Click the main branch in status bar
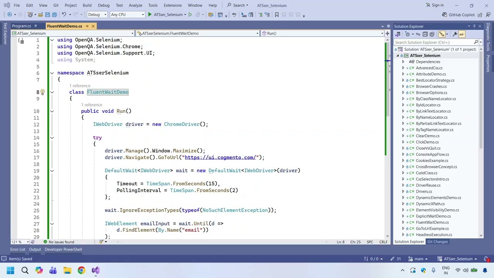 click(x=419, y=259)
